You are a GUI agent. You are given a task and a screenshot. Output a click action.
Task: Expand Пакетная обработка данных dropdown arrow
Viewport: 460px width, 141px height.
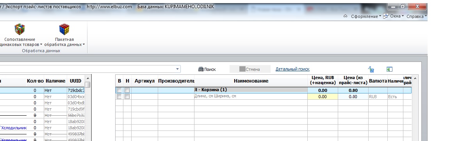tap(84, 45)
